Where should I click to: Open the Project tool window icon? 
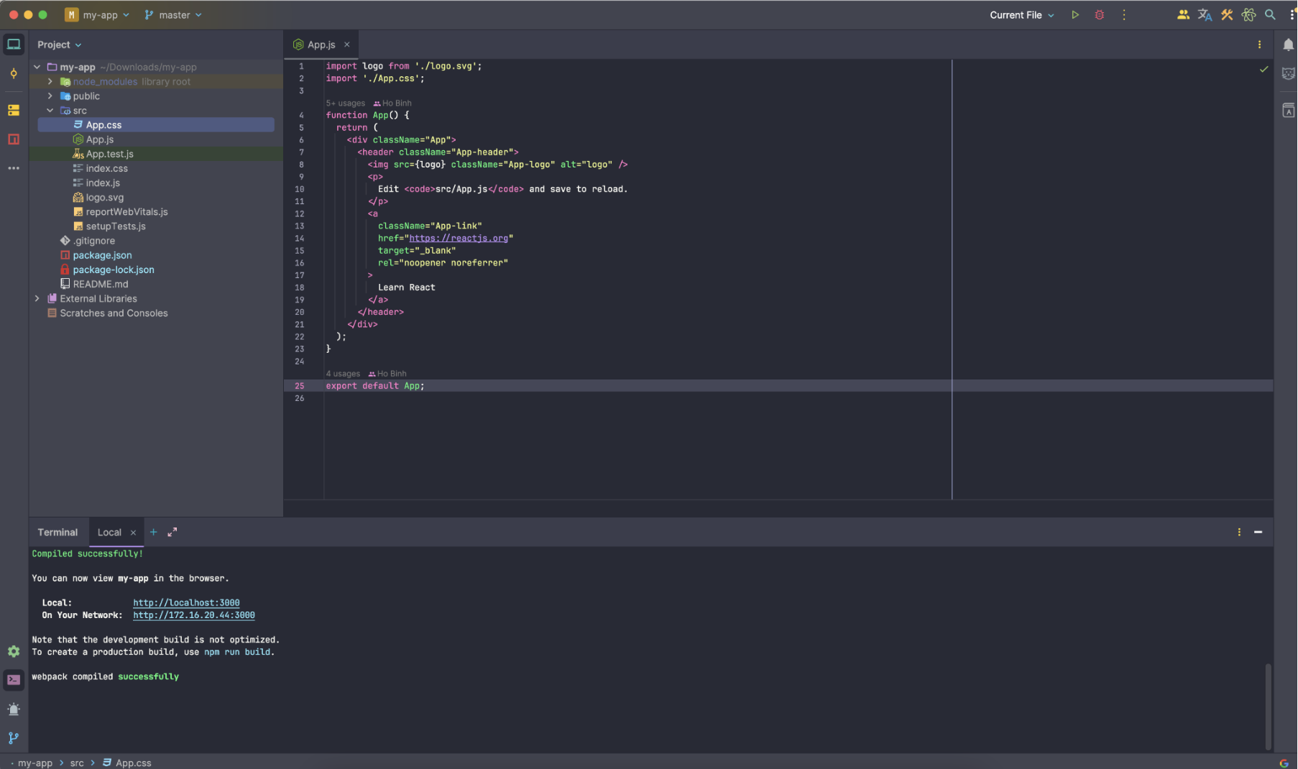[x=14, y=45]
